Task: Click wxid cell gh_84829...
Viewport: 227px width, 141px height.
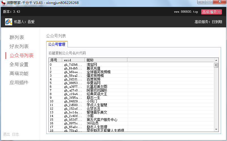Action: tap(73, 102)
